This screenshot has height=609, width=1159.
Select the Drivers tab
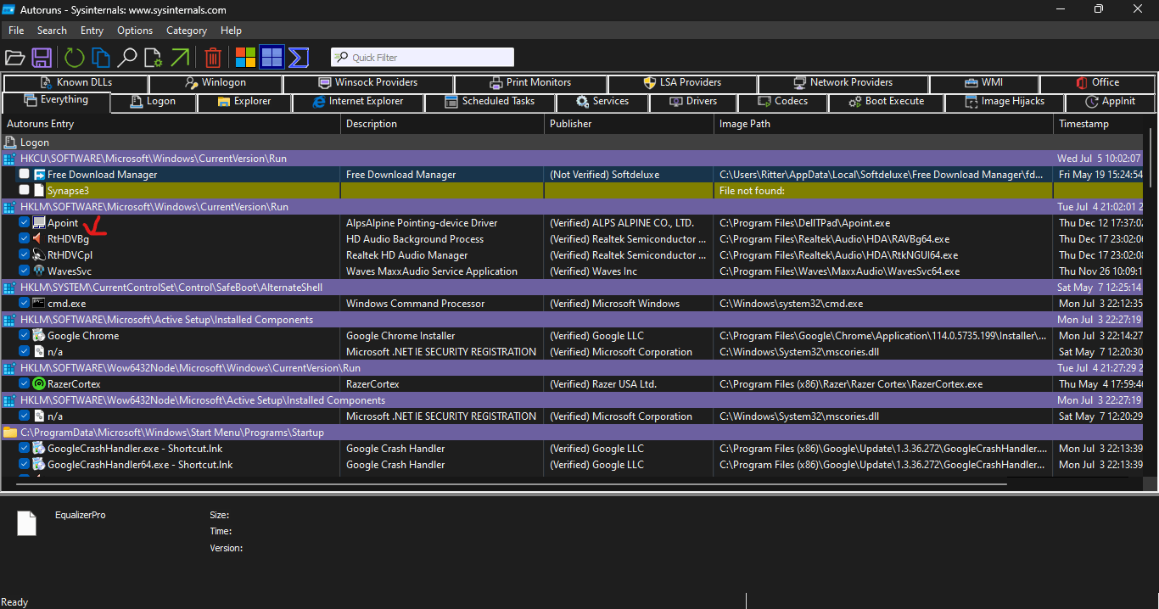tap(693, 101)
